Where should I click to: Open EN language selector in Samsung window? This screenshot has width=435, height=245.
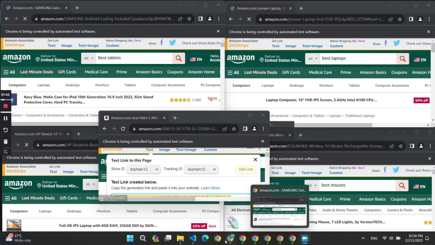point(196,59)
